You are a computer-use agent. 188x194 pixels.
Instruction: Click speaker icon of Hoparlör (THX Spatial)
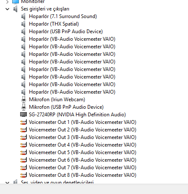click(23, 24)
